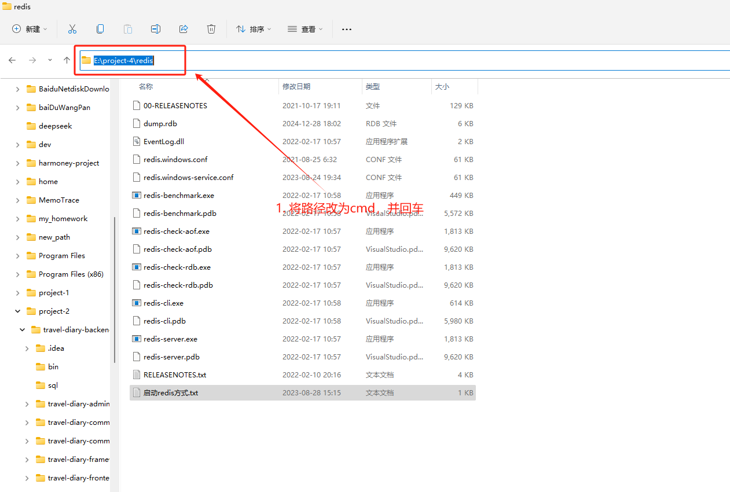Screen dimensions: 730x492
Task: Click the redis-check-rdb.exe file icon
Action: (x=137, y=267)
